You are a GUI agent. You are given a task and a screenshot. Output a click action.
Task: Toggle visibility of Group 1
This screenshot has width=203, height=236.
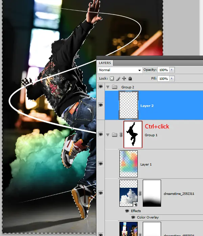(101, 134)
